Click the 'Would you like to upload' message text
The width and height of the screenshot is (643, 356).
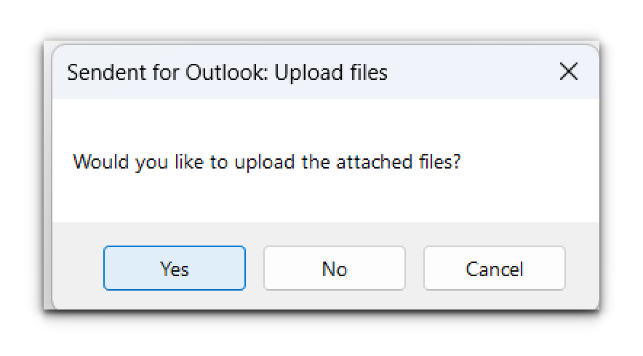point(267,161)
